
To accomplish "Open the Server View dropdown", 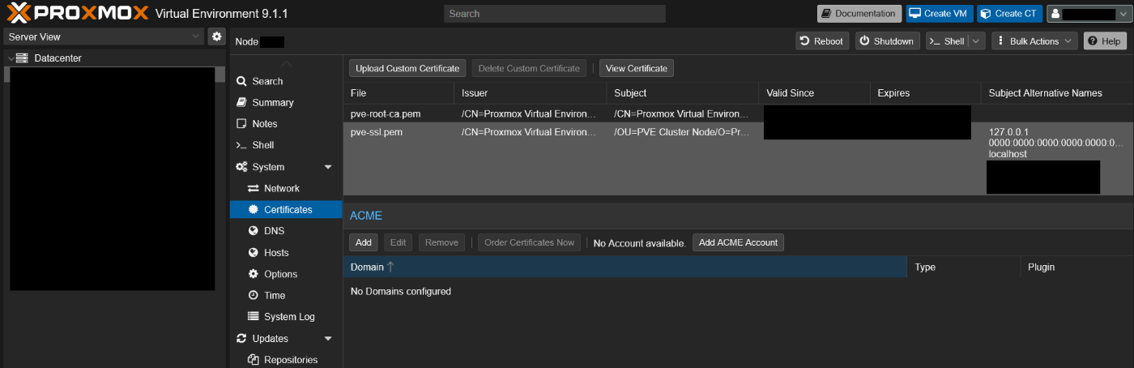I will pos(104,36).
